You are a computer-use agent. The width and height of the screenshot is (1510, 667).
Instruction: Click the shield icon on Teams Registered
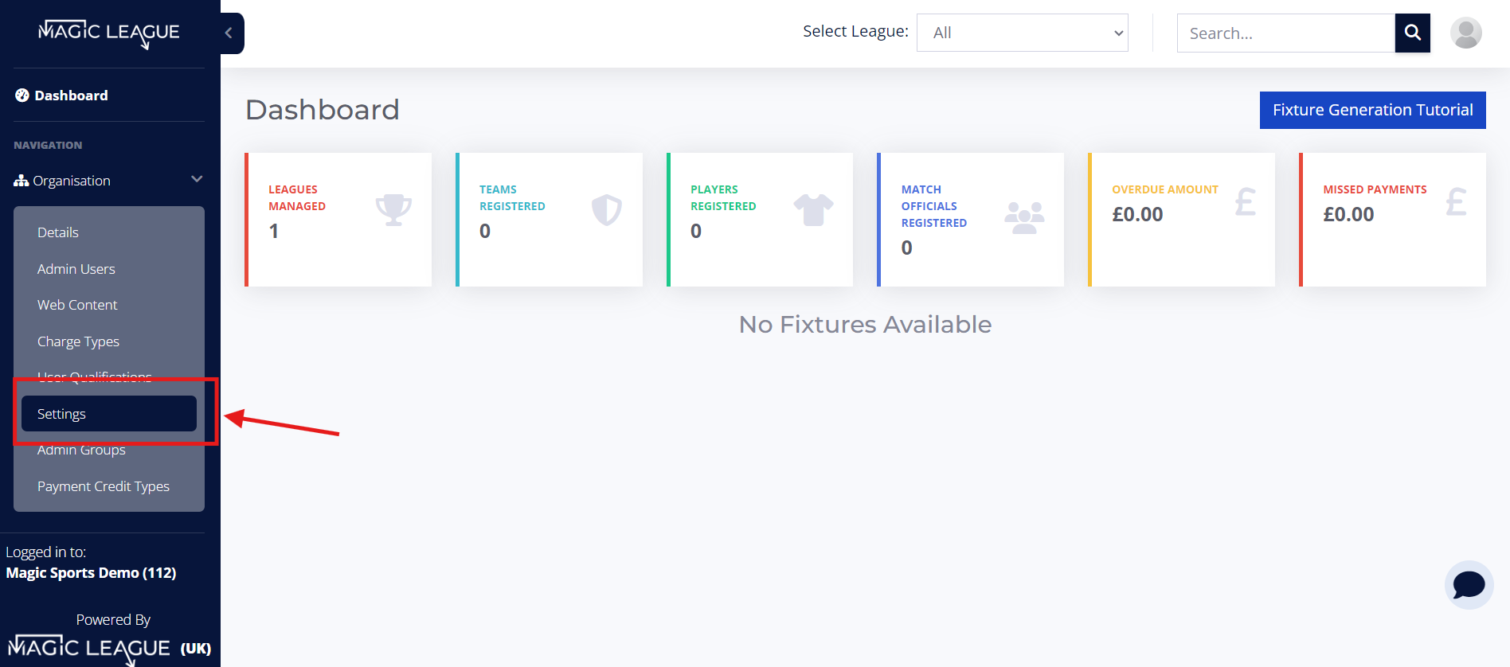click(x=606, y=210)
